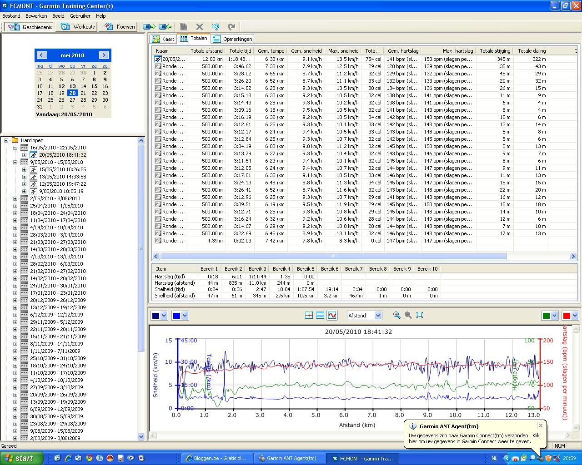
Task: Click Hardlopen folder icon
Action: [x=15, y=140]
